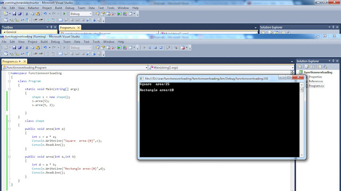Collapse area(int a,int b) method region

(x=9, y=157)
